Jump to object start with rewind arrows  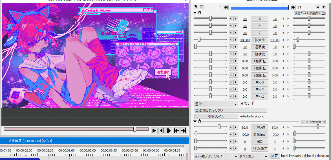click(226, 7)
